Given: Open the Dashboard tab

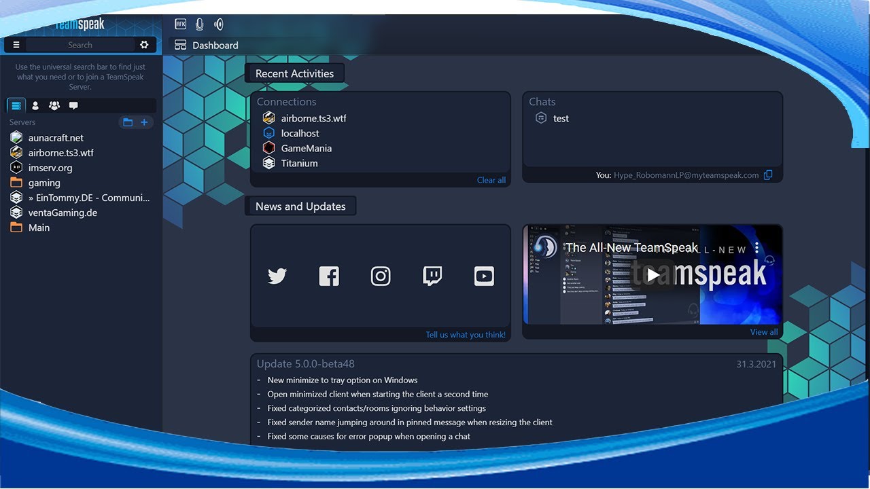Looking at the screenshot, I should pos(207,46).
